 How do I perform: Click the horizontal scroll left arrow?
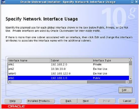point(10,82)
